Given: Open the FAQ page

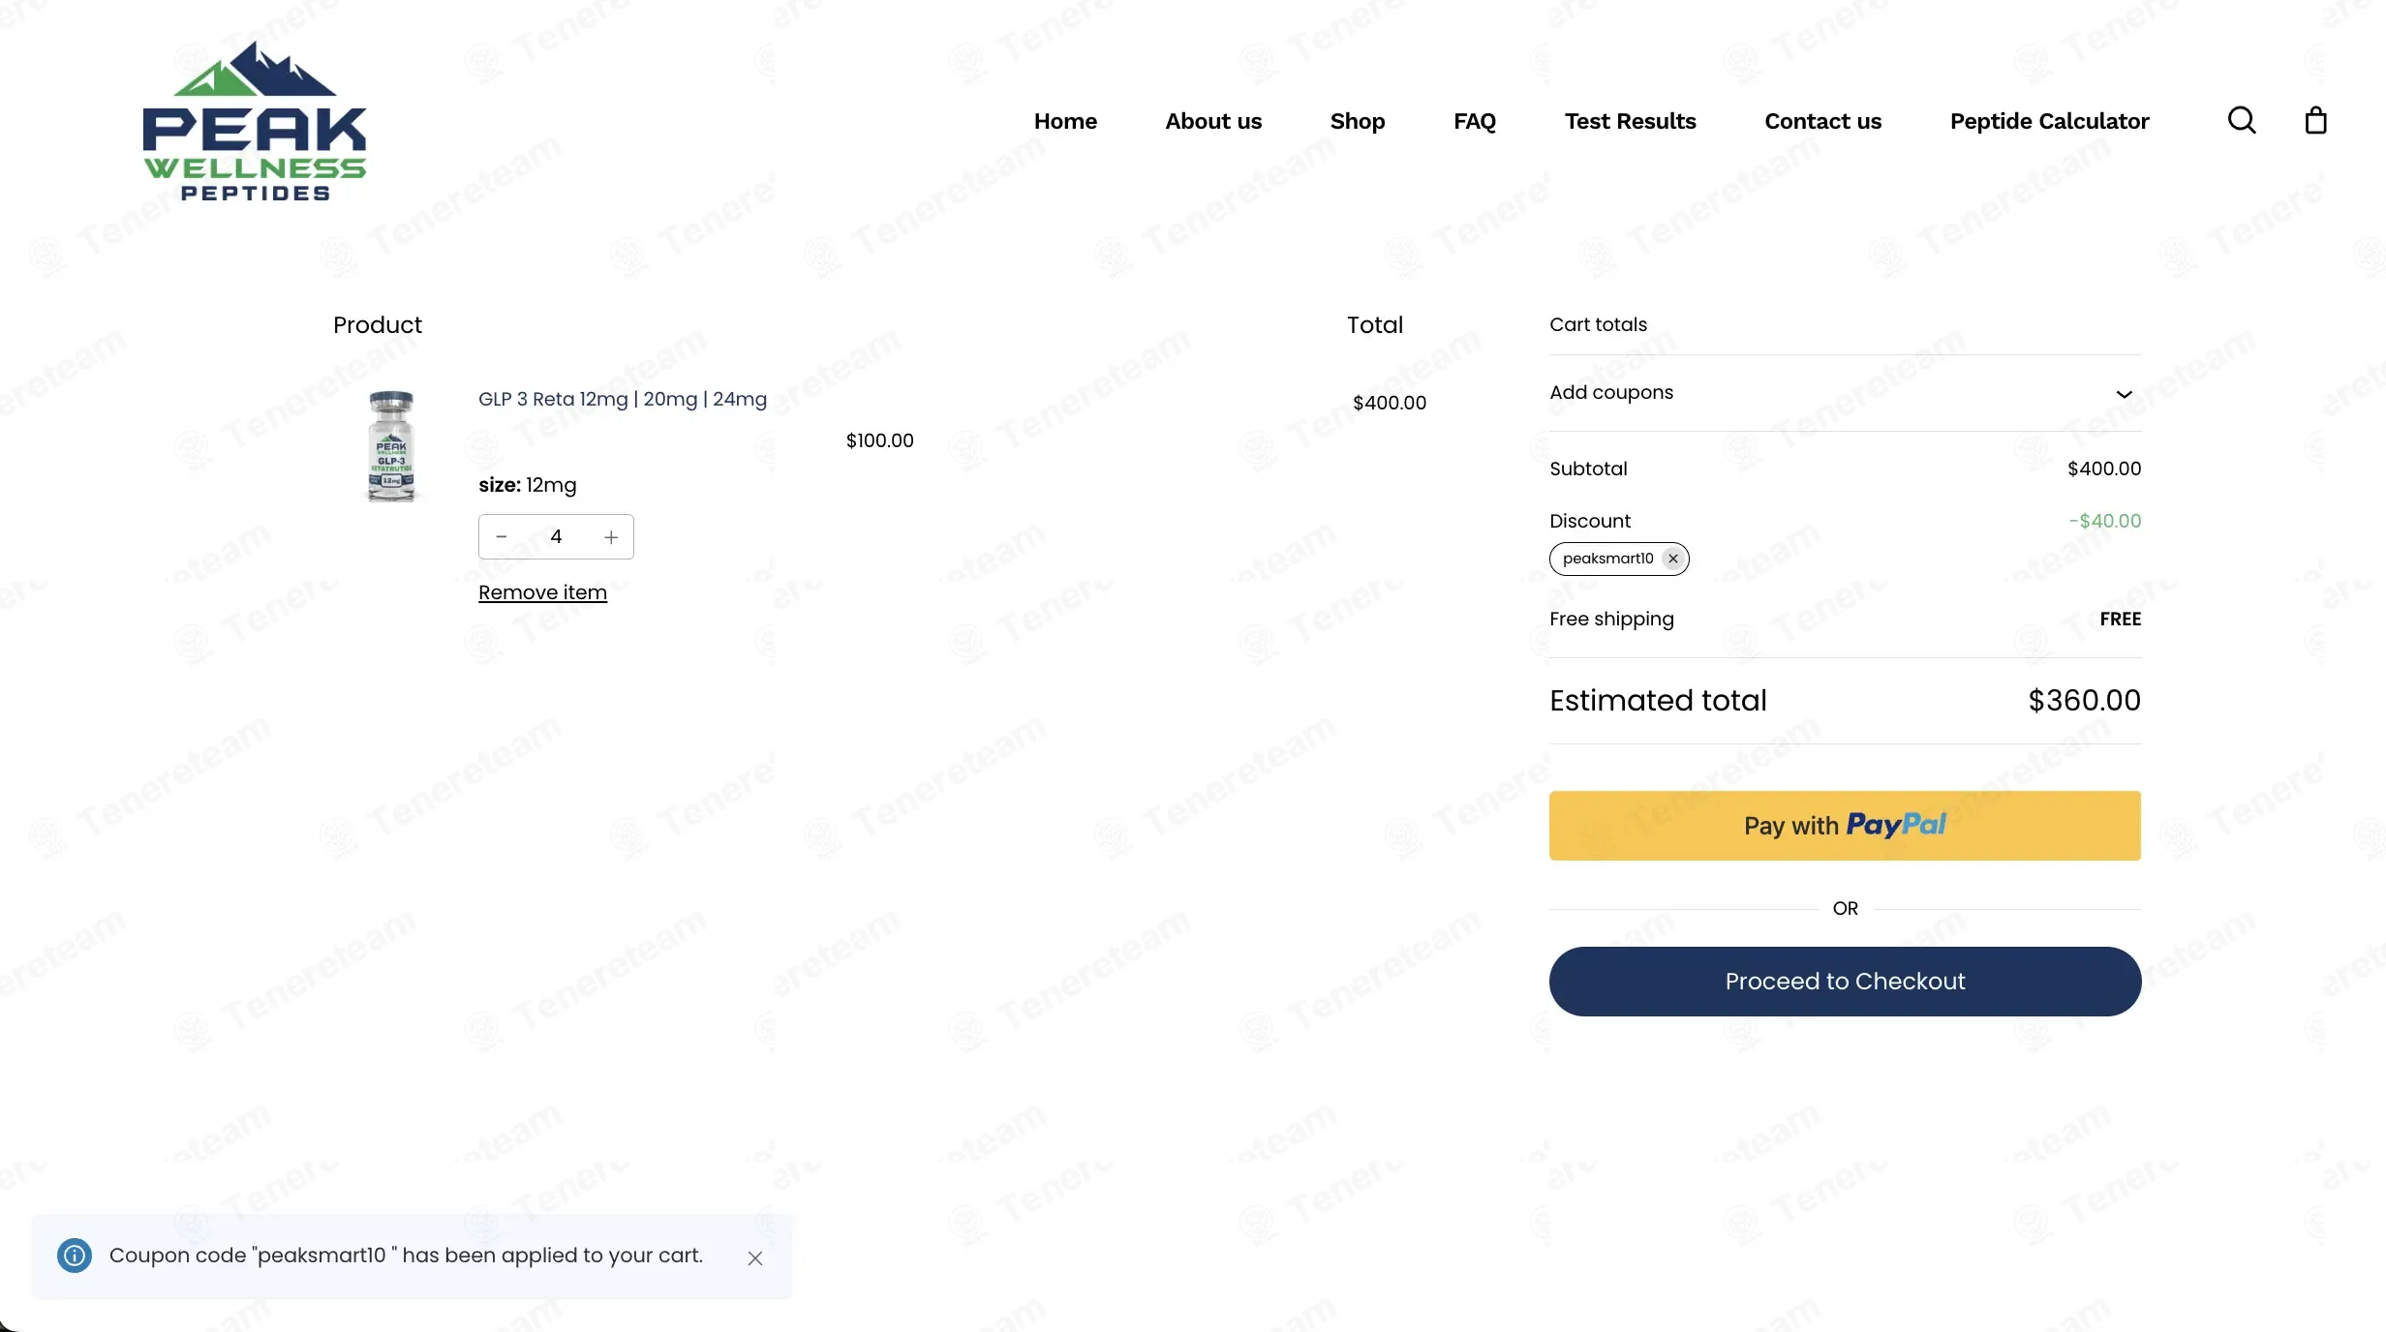Looking at the screenshot, I should click(x=1474, y=121).
